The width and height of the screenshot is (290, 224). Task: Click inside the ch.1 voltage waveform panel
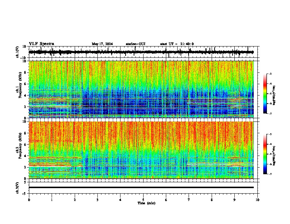click(x=144, y=52)
